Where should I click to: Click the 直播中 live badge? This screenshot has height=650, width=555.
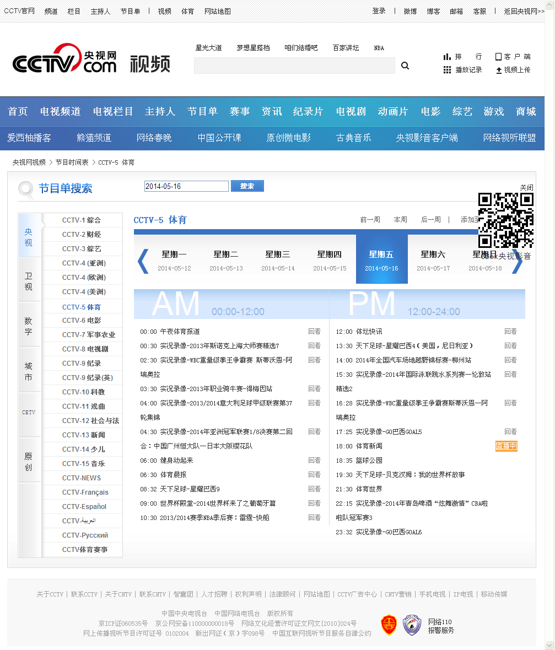pos(506,446)
